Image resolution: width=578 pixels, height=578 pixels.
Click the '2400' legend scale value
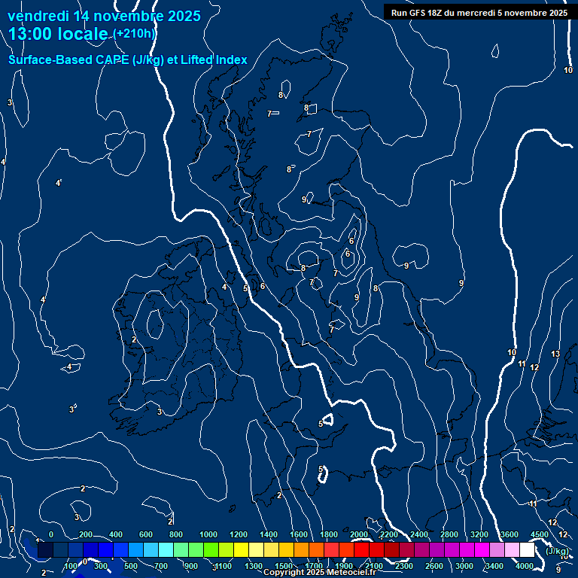(419, 534)
